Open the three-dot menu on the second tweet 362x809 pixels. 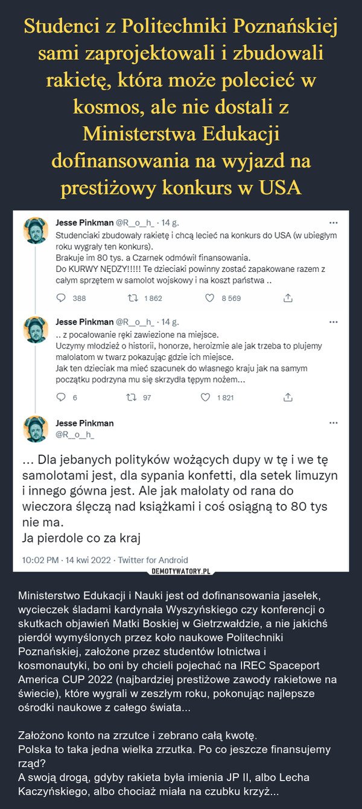point(343,321)
